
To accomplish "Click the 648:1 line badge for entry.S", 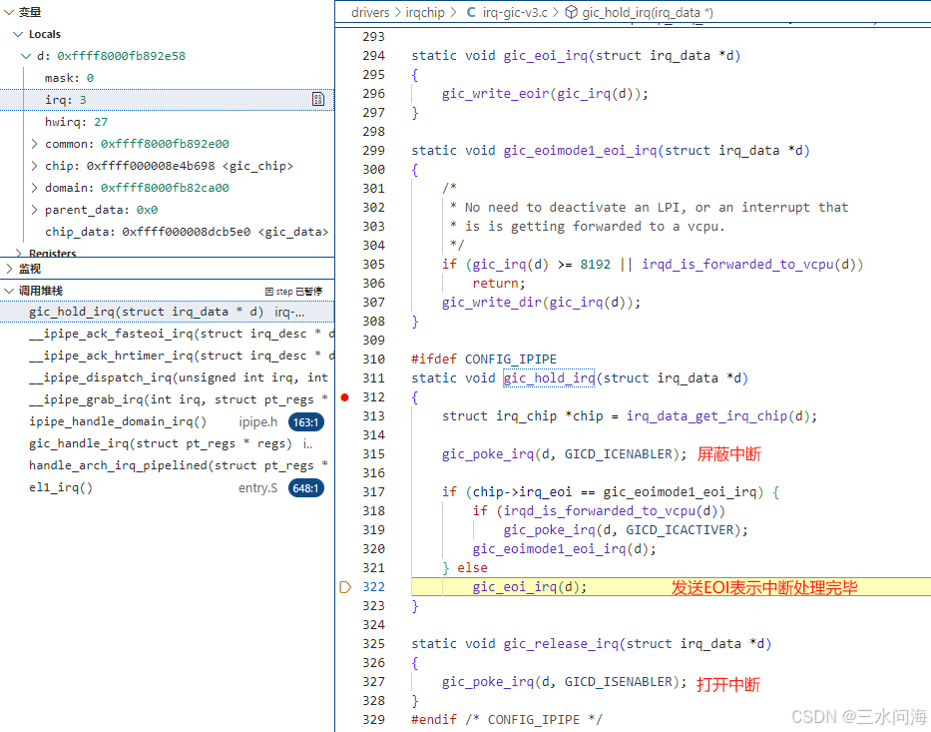I will point(305,488).
